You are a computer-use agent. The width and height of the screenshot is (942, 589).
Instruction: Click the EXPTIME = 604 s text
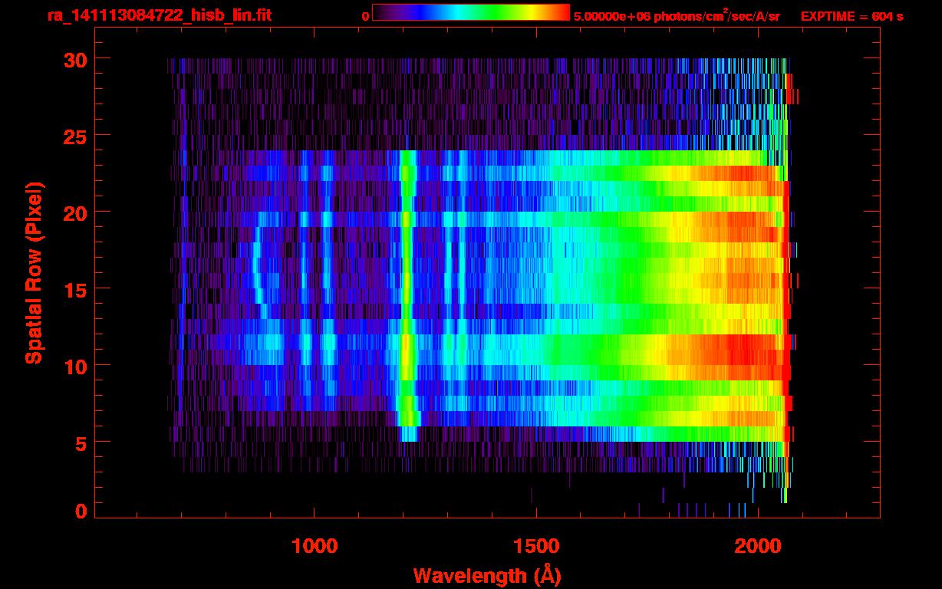pos(851,16)
